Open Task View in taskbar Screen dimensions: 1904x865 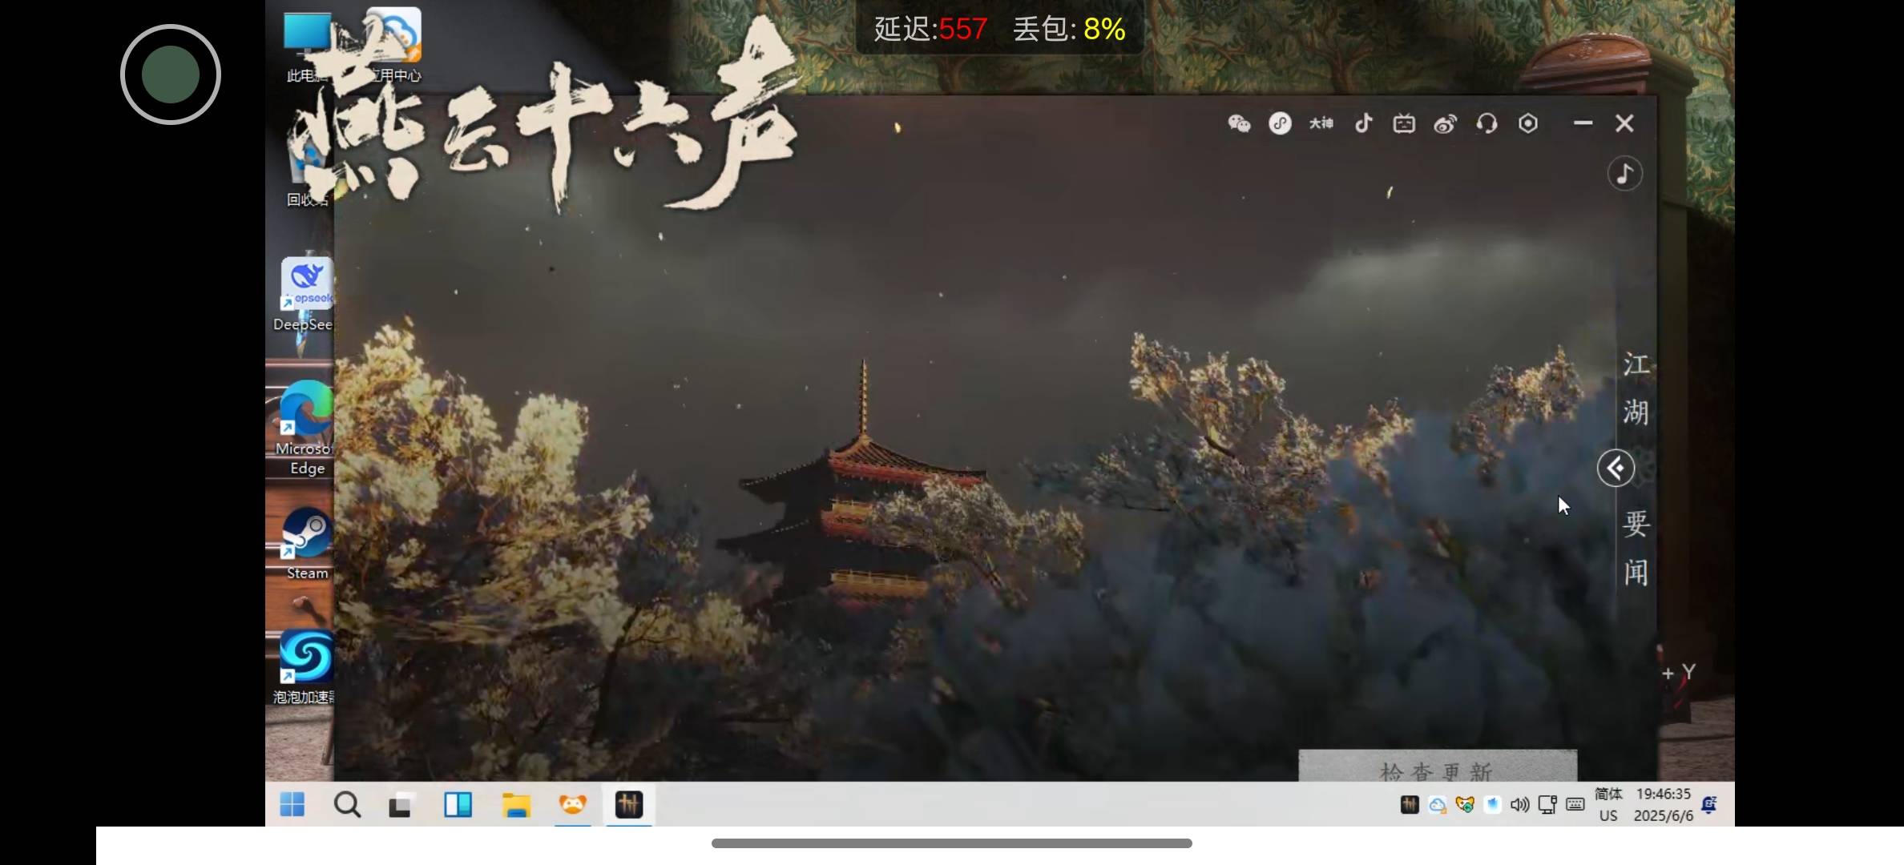click(x=401, y=804)
